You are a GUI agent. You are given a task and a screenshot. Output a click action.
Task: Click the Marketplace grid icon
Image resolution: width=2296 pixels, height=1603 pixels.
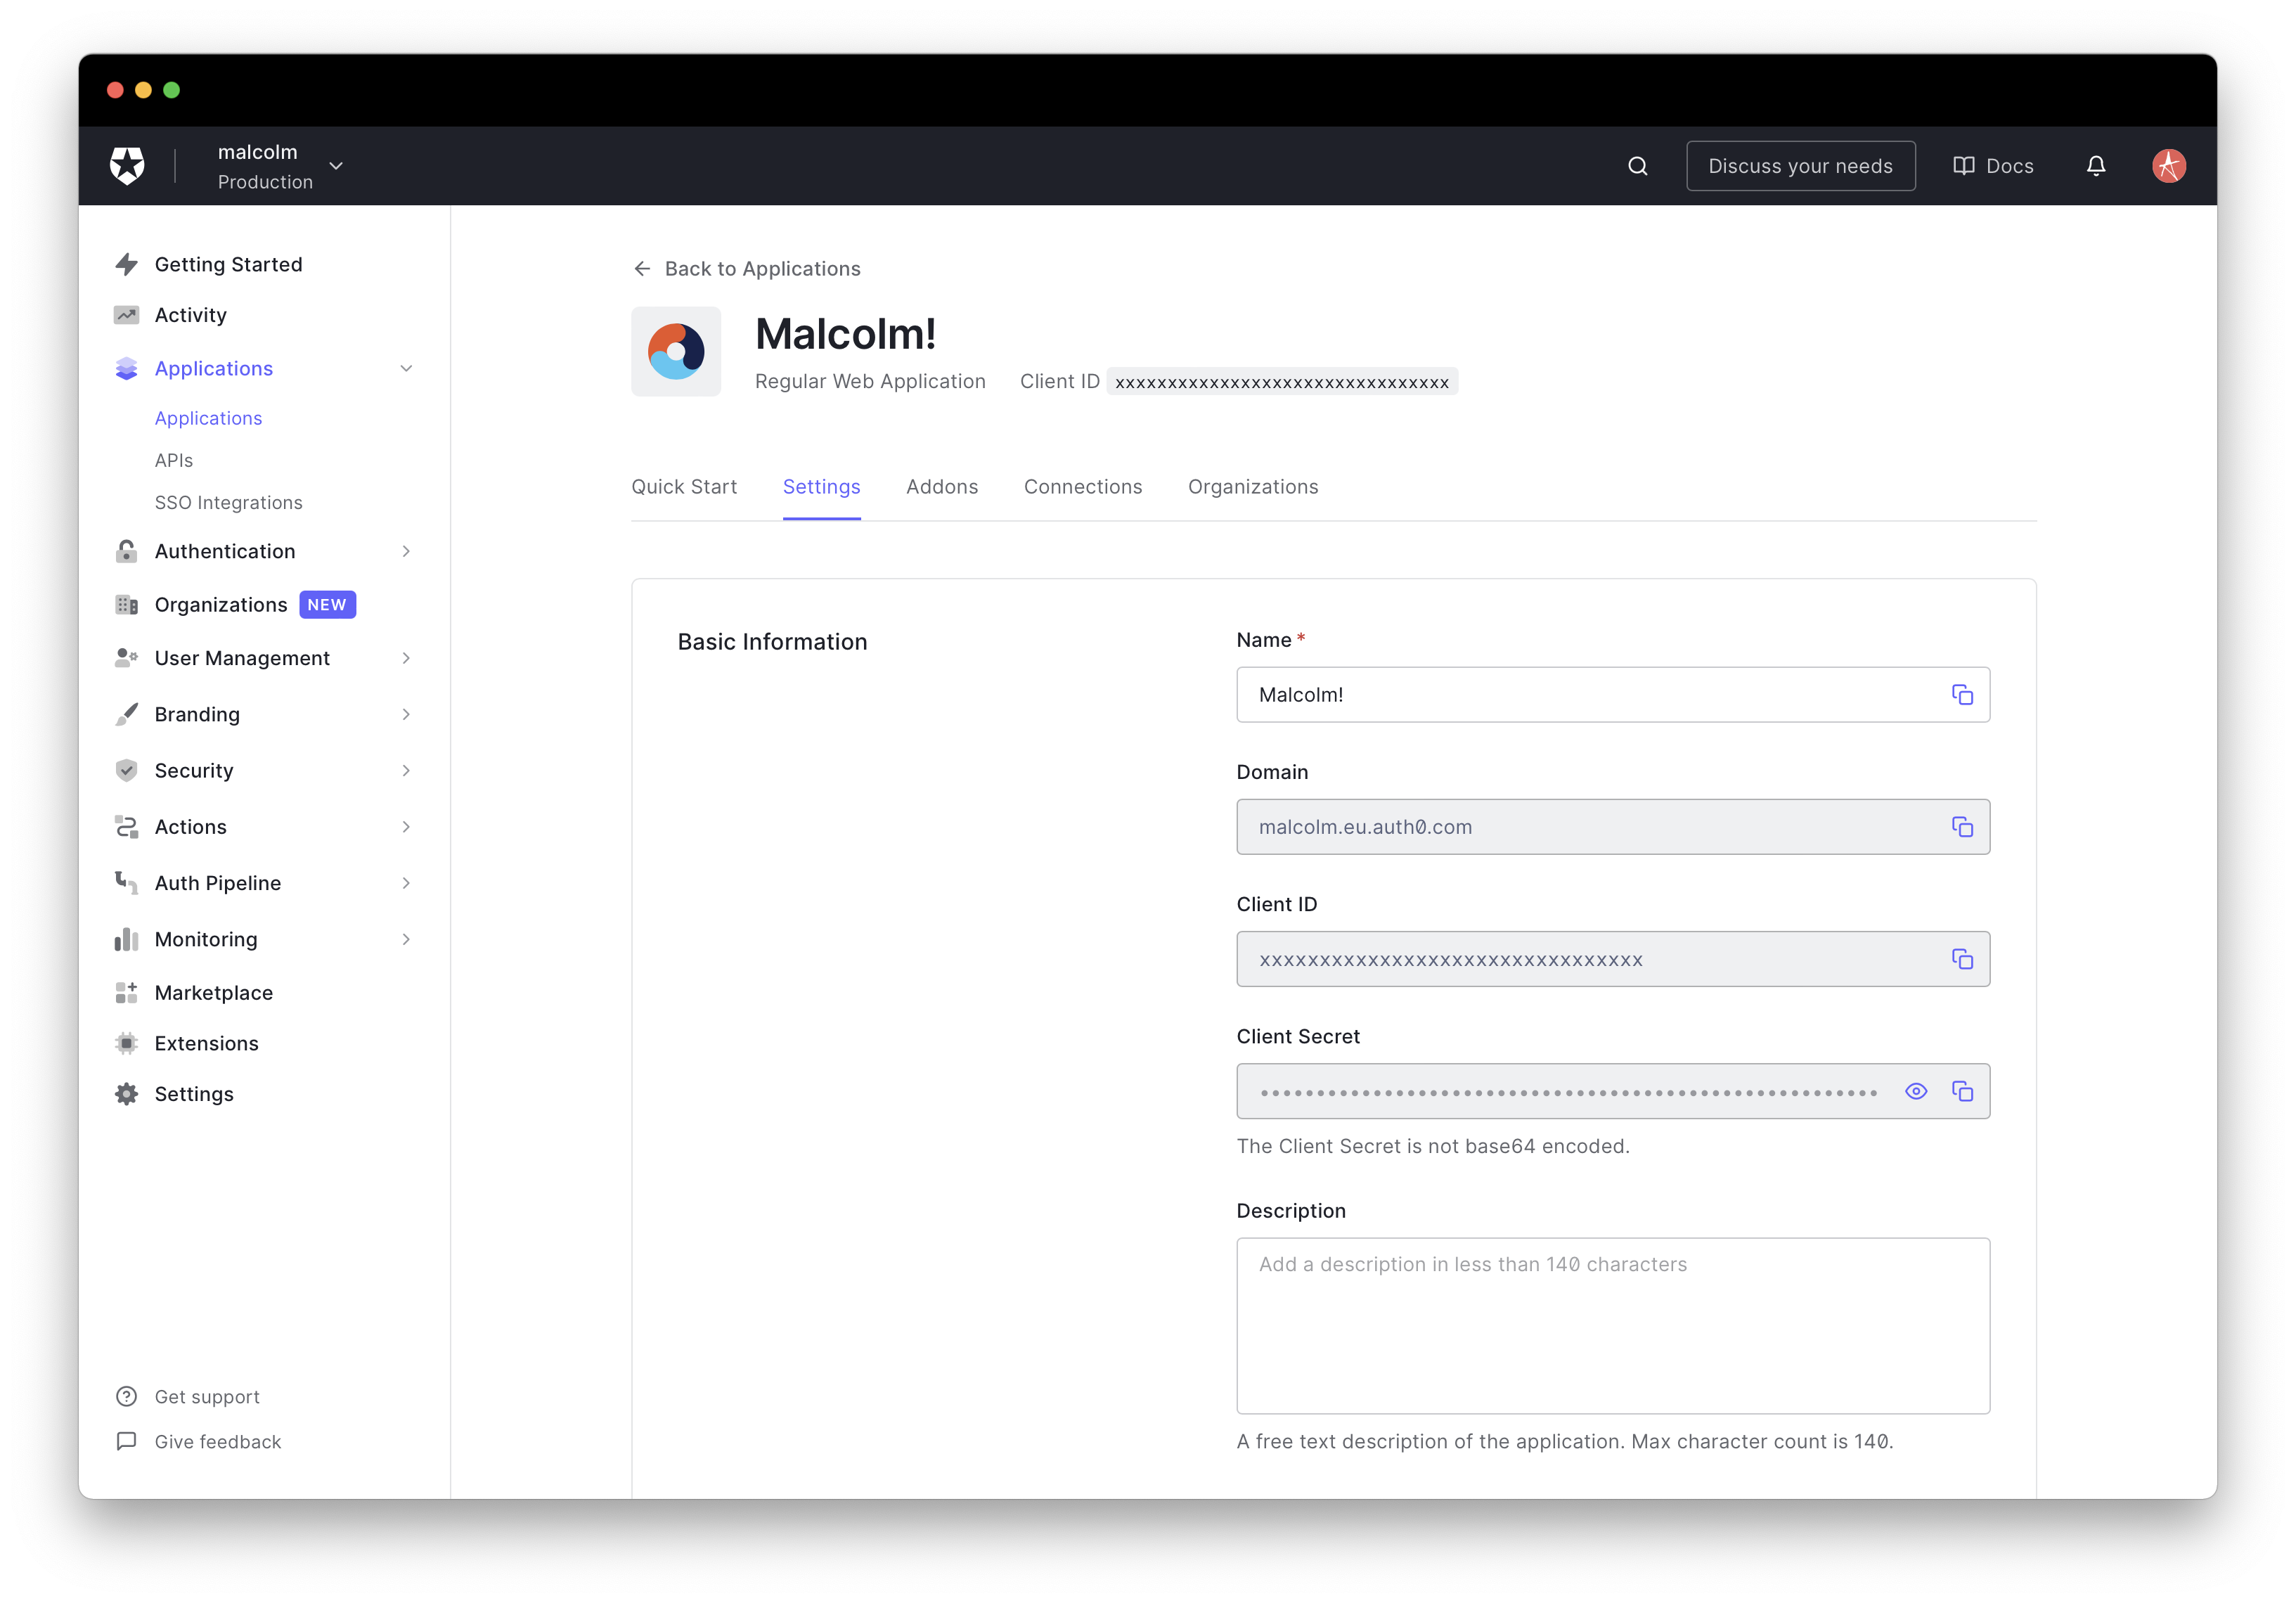pyautogui.click(x=126, y=993)
